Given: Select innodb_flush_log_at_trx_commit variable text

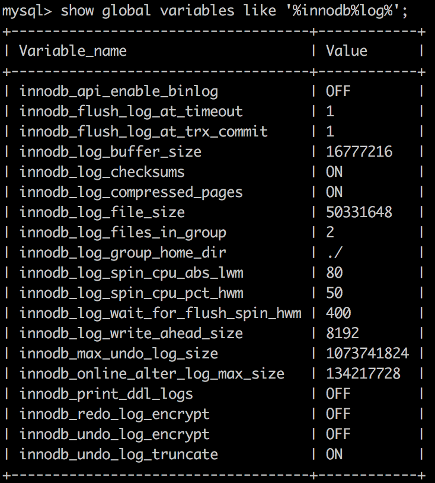Looking at the screenshot, I should (143, 132).
